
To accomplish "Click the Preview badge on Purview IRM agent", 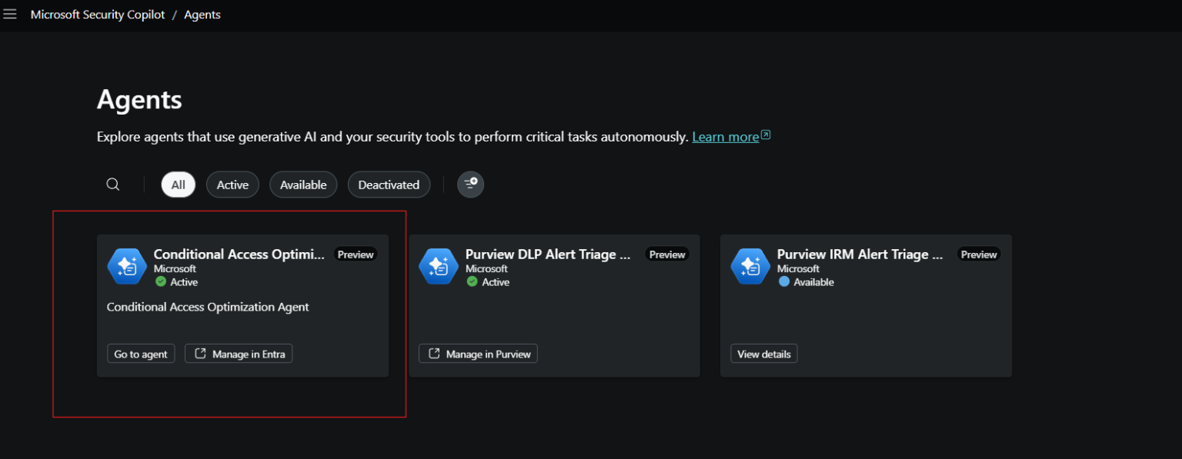I will point(978,254).
